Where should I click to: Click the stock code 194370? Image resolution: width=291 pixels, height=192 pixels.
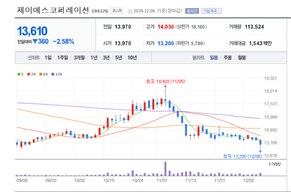click(x=100, y=11)
